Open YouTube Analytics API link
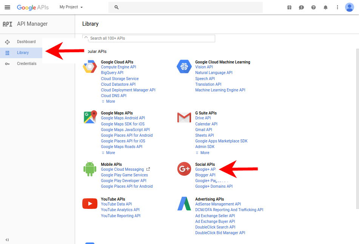 click(120, 210)
